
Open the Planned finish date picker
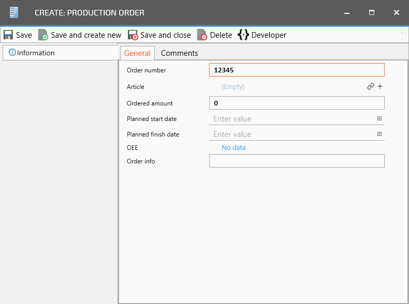coord(379,134)
